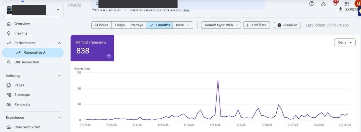Open users and permissions settings icon

(323, 4)
